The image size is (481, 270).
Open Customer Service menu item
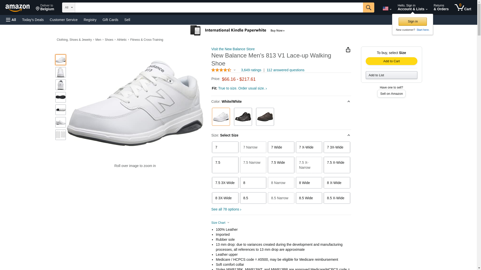[x=64, y=20]
